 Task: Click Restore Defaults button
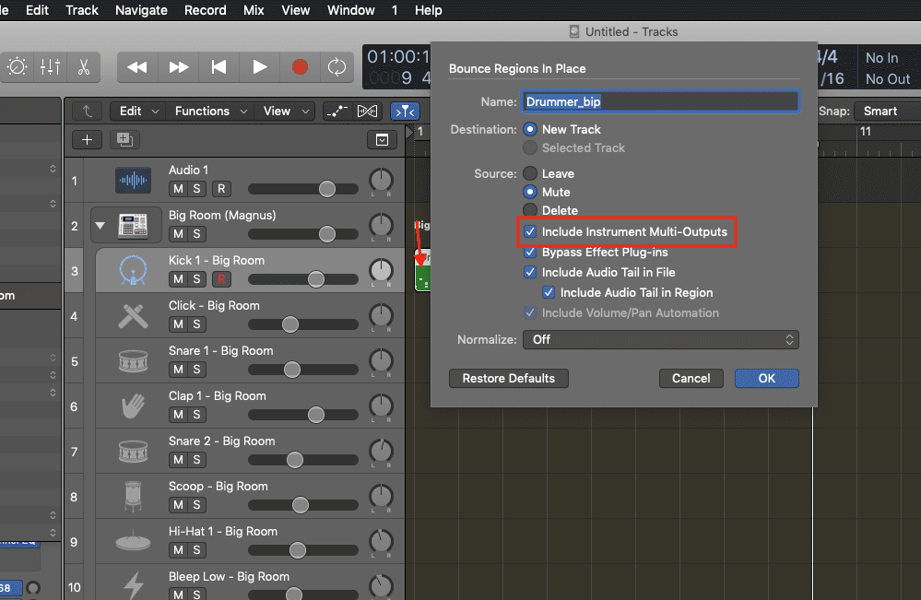tap(508, 378)
